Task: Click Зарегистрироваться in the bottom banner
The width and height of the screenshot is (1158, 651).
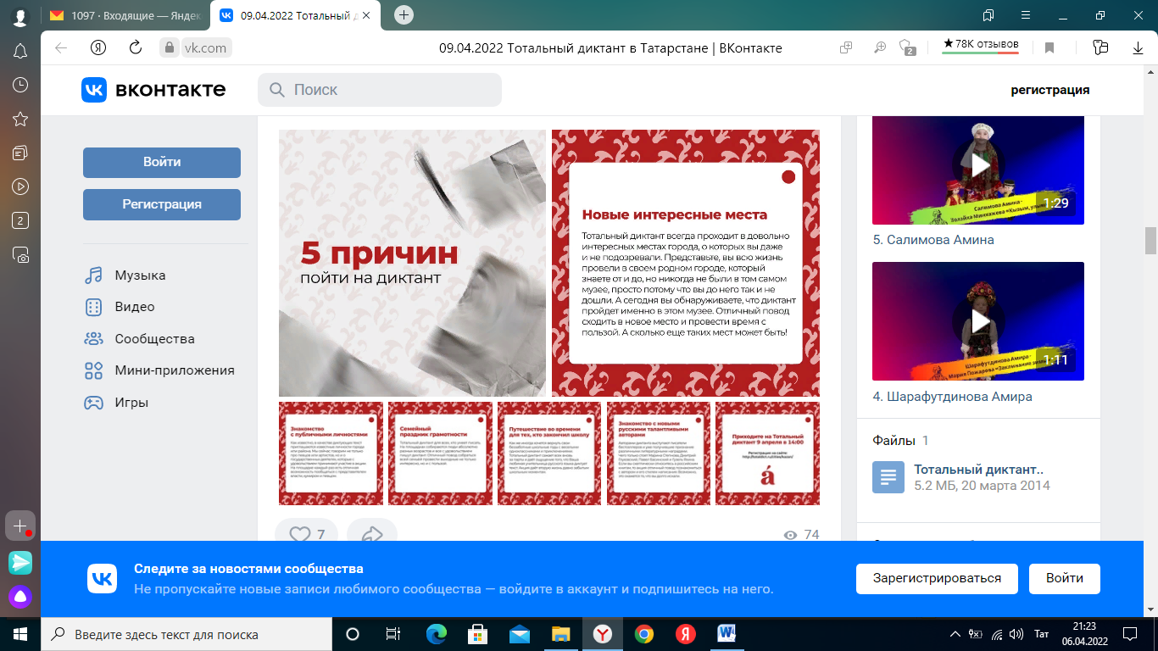Action: (x=937, y=578)
